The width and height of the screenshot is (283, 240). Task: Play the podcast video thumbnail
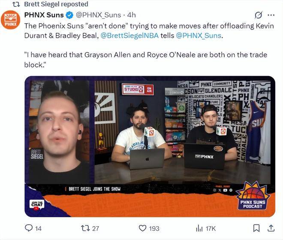click(x=150, y=146)
